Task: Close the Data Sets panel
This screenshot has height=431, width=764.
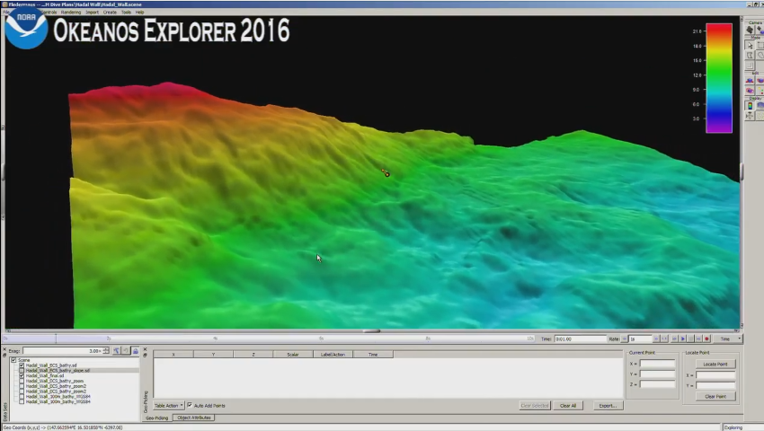Action: [x=4, y=349]
